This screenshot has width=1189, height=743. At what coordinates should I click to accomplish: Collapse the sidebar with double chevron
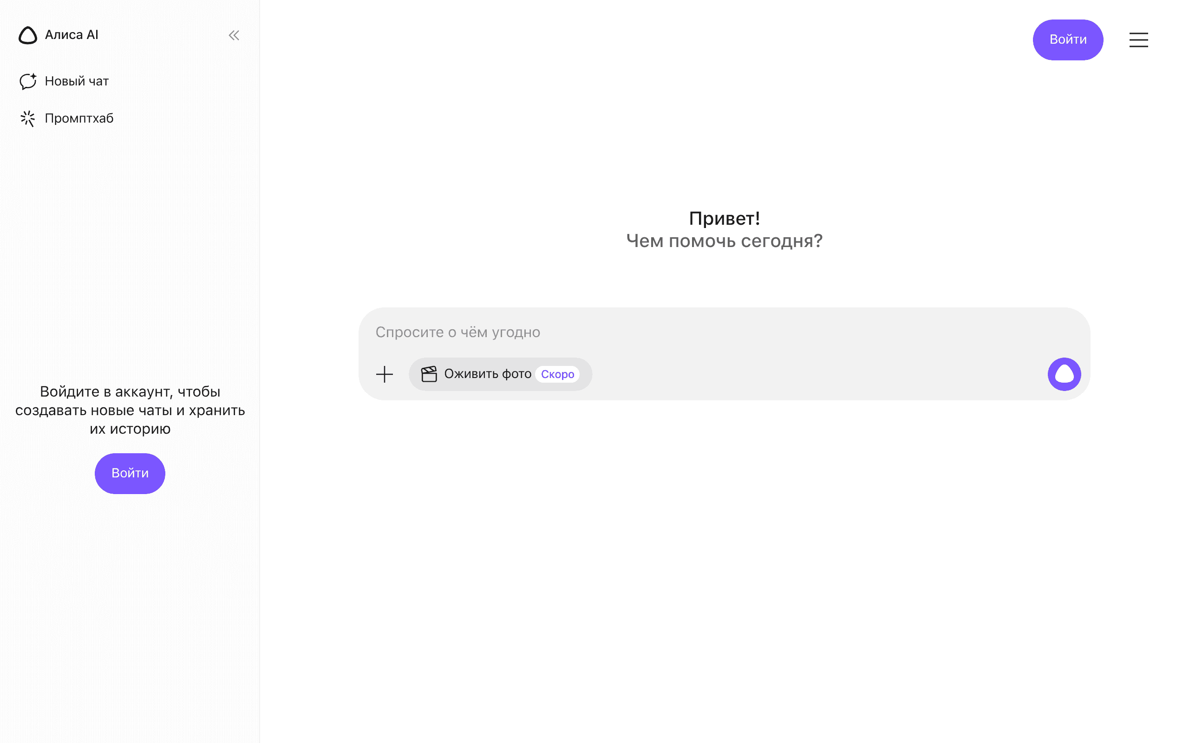point(234,35)
